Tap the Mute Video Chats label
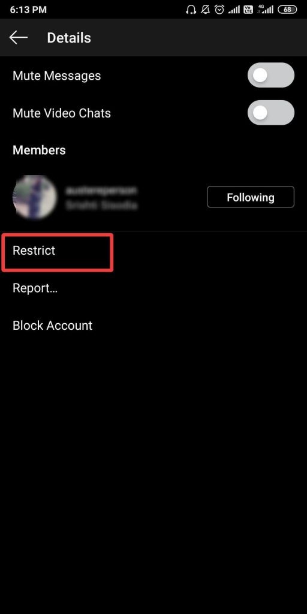Viewport: 307px width, 614px height. click(x=62, y=113)
